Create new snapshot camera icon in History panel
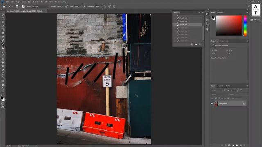262x147 pixels. pyautogui.click(x=196, y=45)
